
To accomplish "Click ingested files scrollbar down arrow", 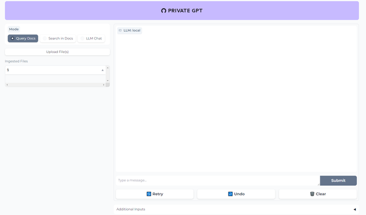I will (108, 80).
